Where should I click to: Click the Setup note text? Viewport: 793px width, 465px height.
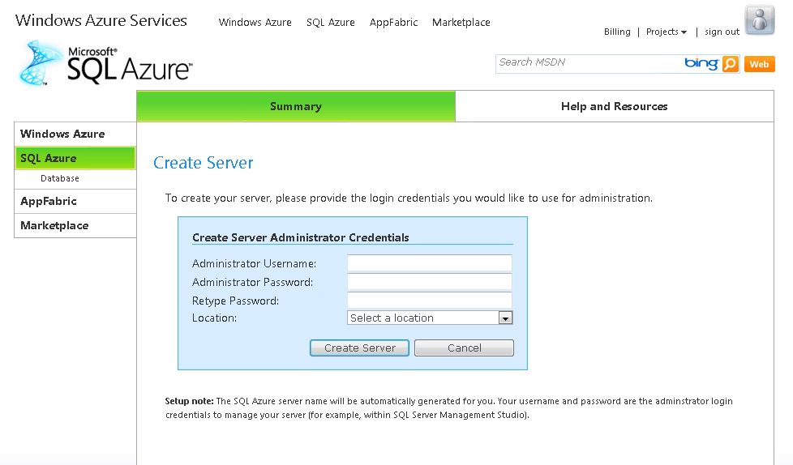pos(449,407)
